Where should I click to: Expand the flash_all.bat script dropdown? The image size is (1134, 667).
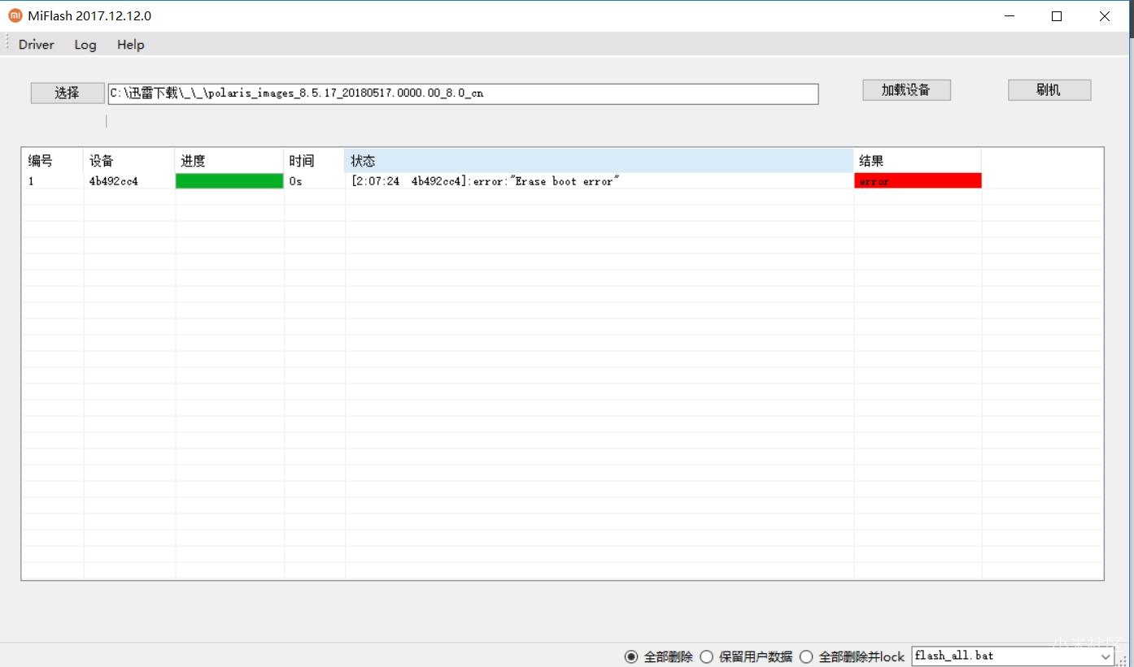click(1106, 656)
